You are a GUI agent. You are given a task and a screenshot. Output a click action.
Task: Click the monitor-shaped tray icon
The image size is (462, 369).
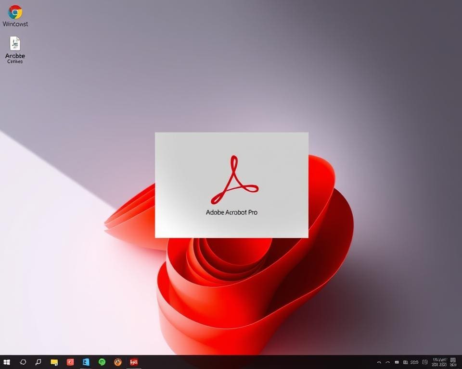(405, 362)
